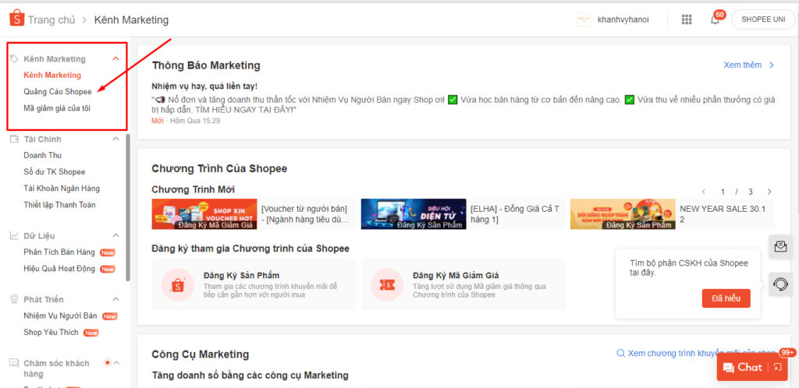
Task: Click the headset support side icon
Action: [780, 284]
